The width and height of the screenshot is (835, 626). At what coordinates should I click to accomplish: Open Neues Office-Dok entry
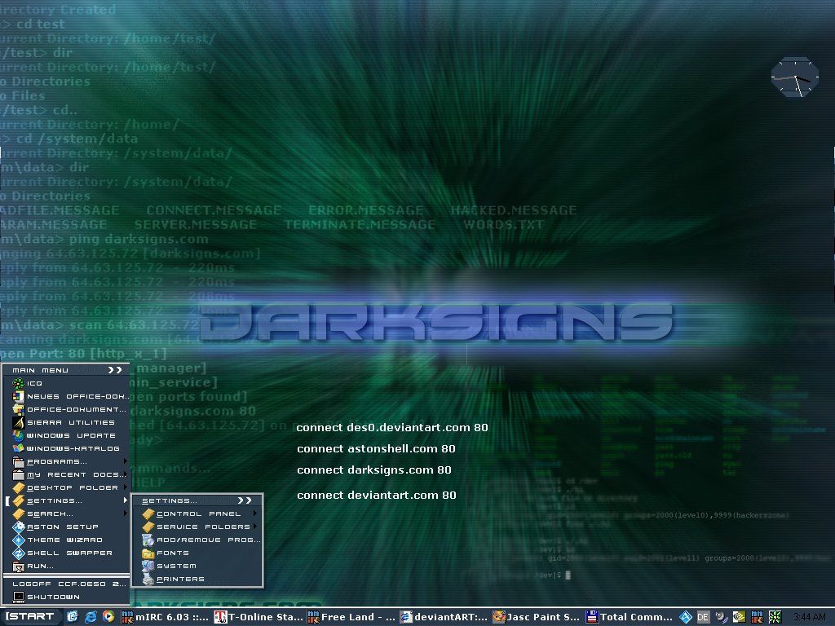pos(66,397)
